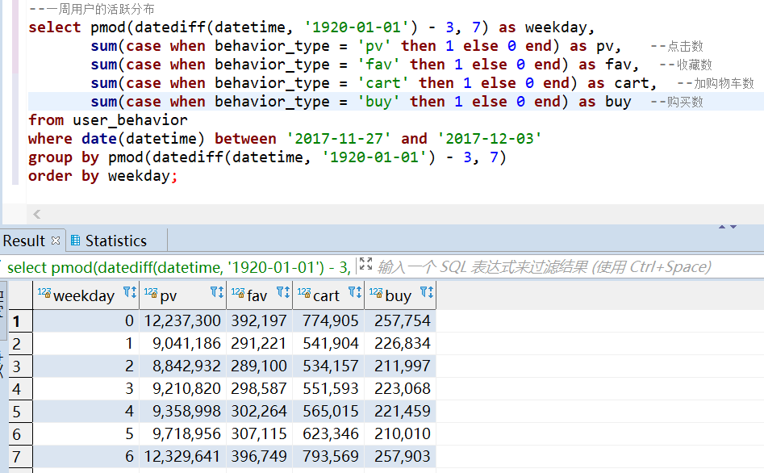
Task: Click the weekday column numeric type icon
Action: click(x=44, y=292)
